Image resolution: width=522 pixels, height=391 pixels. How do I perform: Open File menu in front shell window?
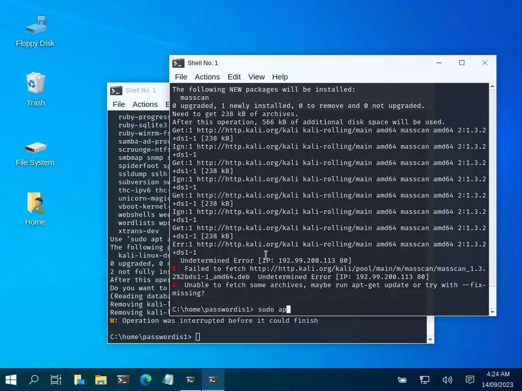181,77
